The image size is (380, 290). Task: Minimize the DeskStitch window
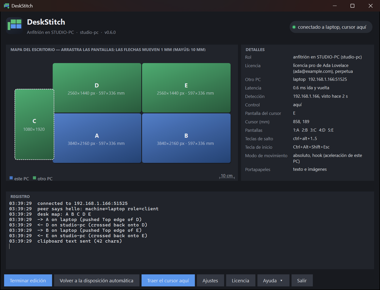tap(335, 6)
